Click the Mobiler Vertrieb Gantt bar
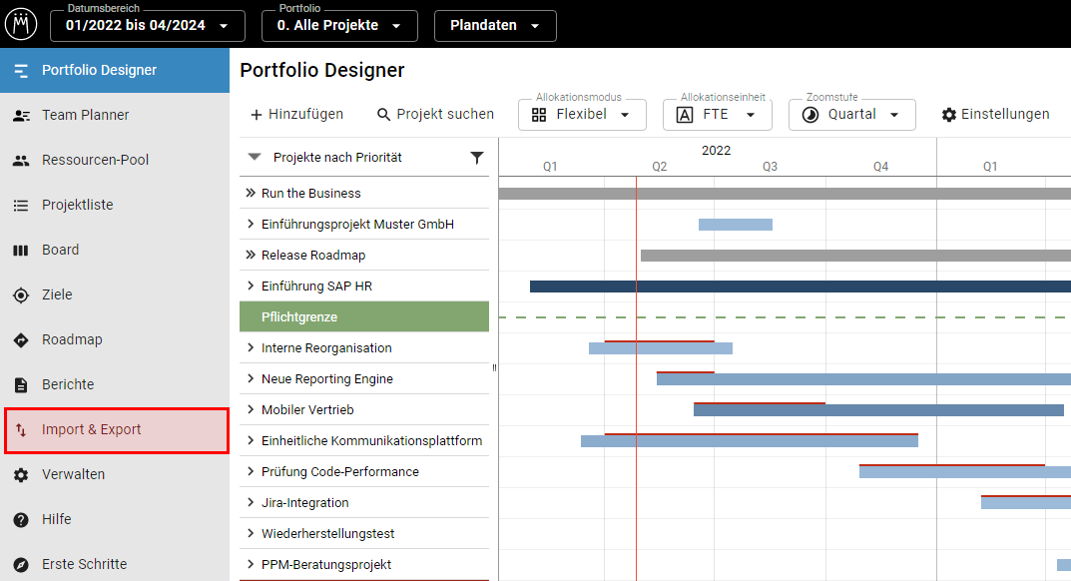The width and height of the screenshot is (1071, 581). coord(878,410)
